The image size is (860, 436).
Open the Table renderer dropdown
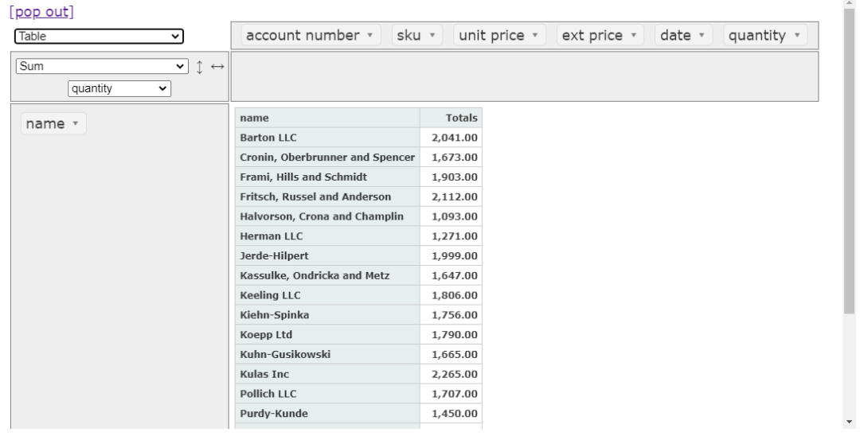(99, 36)
